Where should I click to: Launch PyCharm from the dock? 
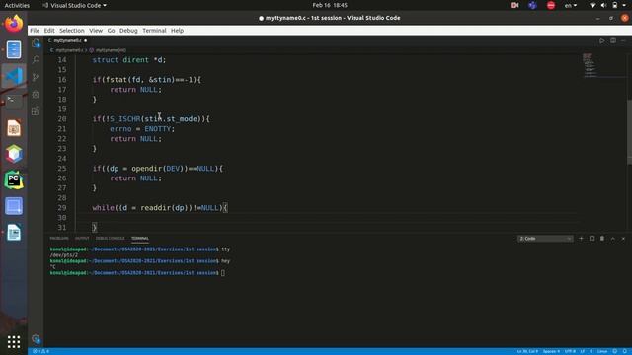click(x=14, y=179)
